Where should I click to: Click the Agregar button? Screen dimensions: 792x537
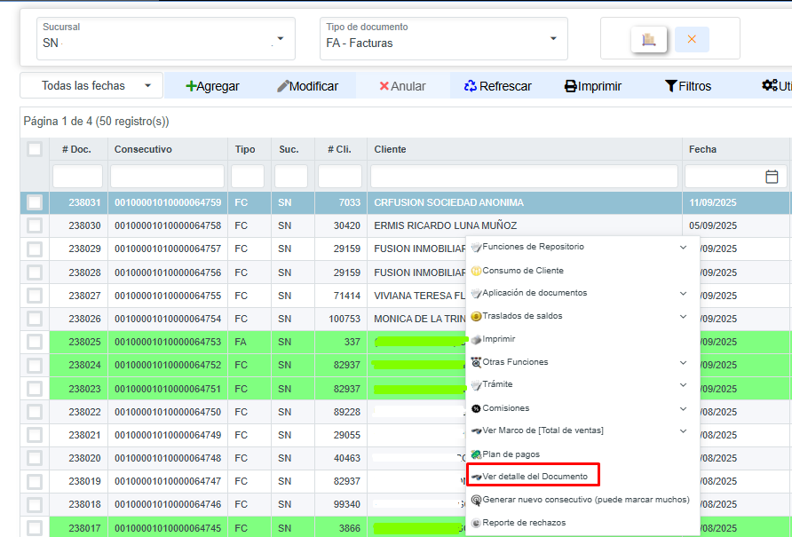pos(212,86)
